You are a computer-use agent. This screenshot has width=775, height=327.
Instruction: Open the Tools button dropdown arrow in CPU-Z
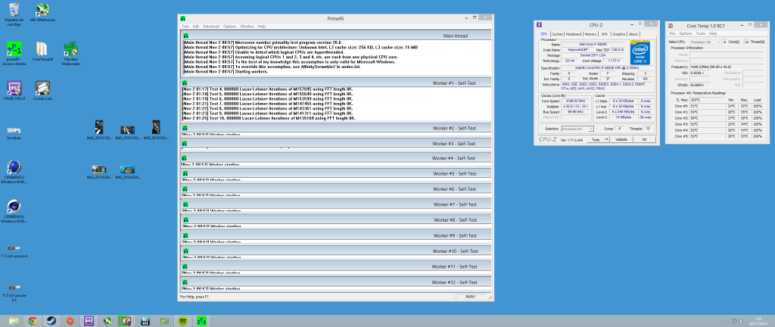pyautogui.click(x=606, y=140)
